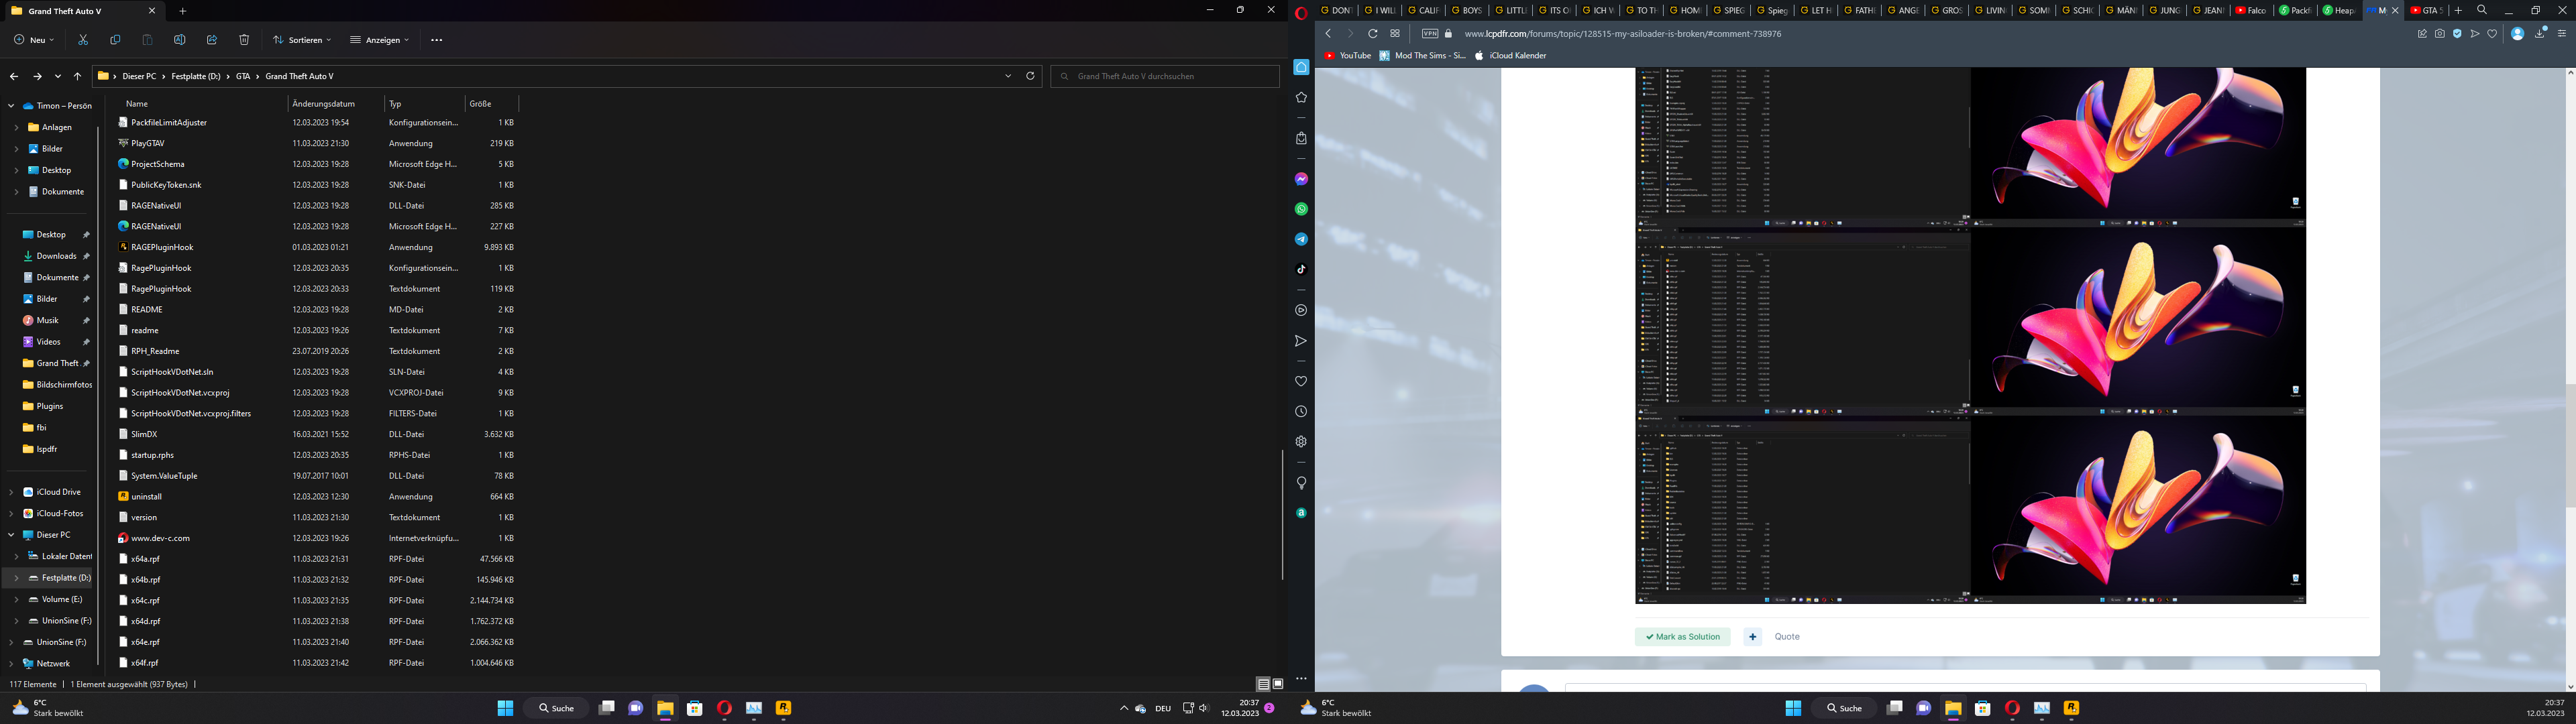Screen dimensions: 2576x724
Task: Click the Quote link under the post
Action: click(x=1786, y=637)
